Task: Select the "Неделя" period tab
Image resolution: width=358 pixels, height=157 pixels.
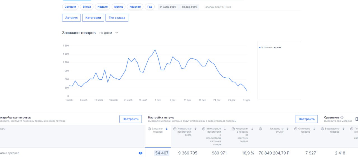Action: (103, 7)
